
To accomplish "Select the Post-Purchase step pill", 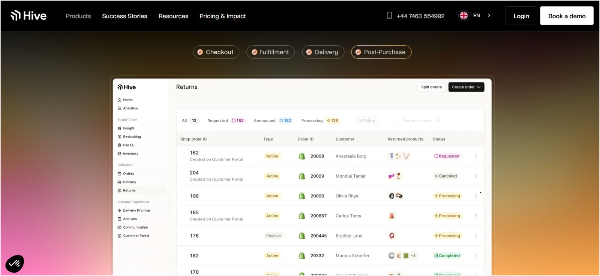I will click(381, 52).
